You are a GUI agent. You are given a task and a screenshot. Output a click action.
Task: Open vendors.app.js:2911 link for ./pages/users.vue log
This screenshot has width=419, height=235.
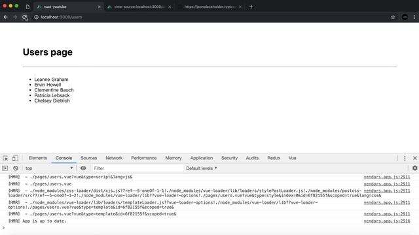387,184
